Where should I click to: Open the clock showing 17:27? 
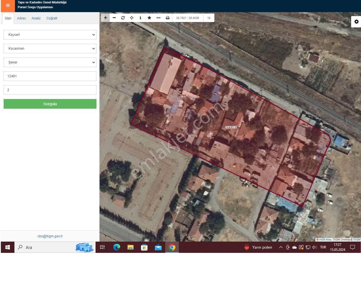point(338,247)
